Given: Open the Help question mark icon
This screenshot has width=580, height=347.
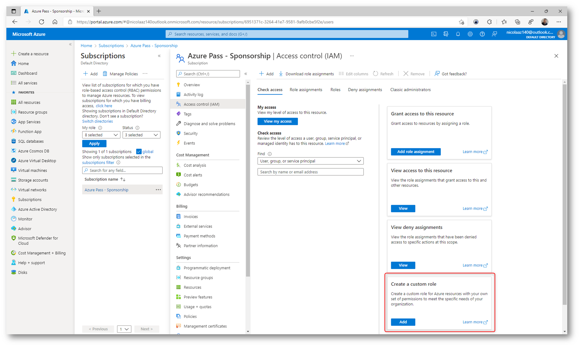Looking at the screenshot, I should click(x=482, y=34).
